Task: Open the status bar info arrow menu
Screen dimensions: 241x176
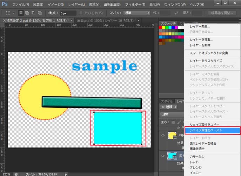Action: click(x=66, y=175)
